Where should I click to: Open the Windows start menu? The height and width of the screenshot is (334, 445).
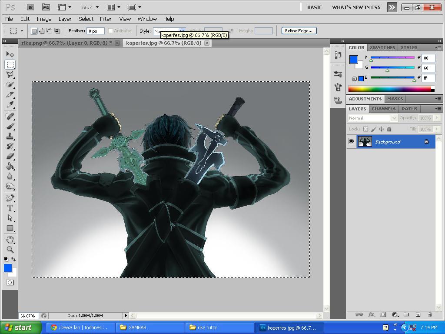[20, 327]
